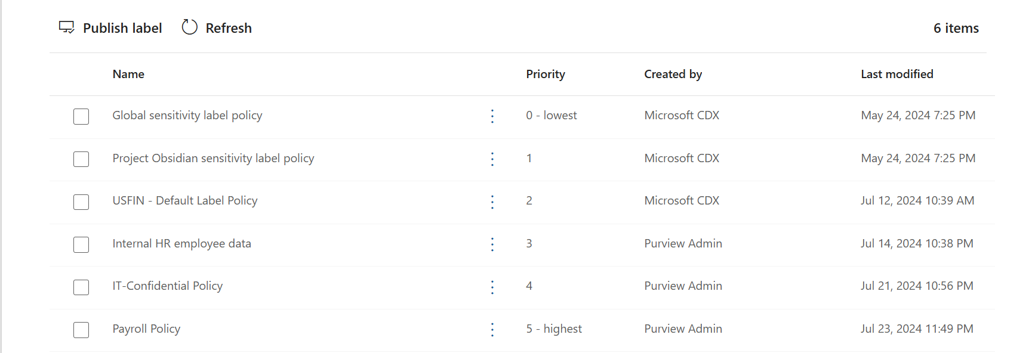Click the Refresh icon
1032x353 pixels.
[189, 27]
